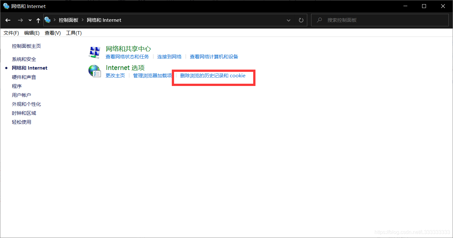Open the 工具(T) menu

tap(74, 33)
